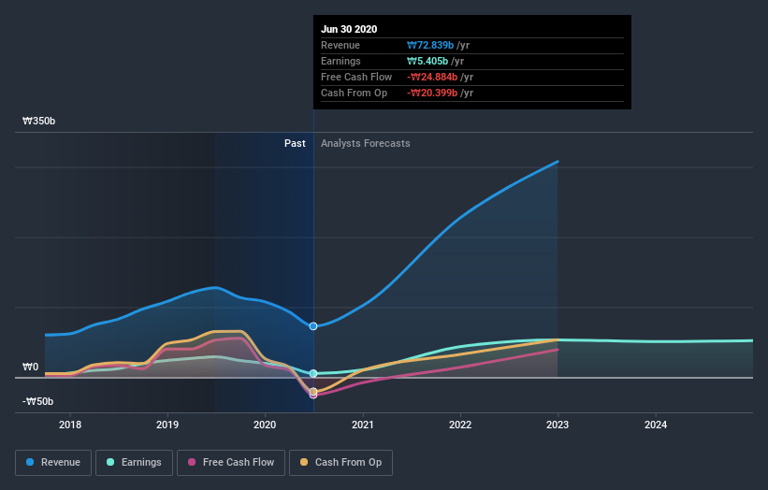The width and height of the screenshot is (768, 490).
Task: Select the 2019 x-axis label
Action: [x=167, y=425]
